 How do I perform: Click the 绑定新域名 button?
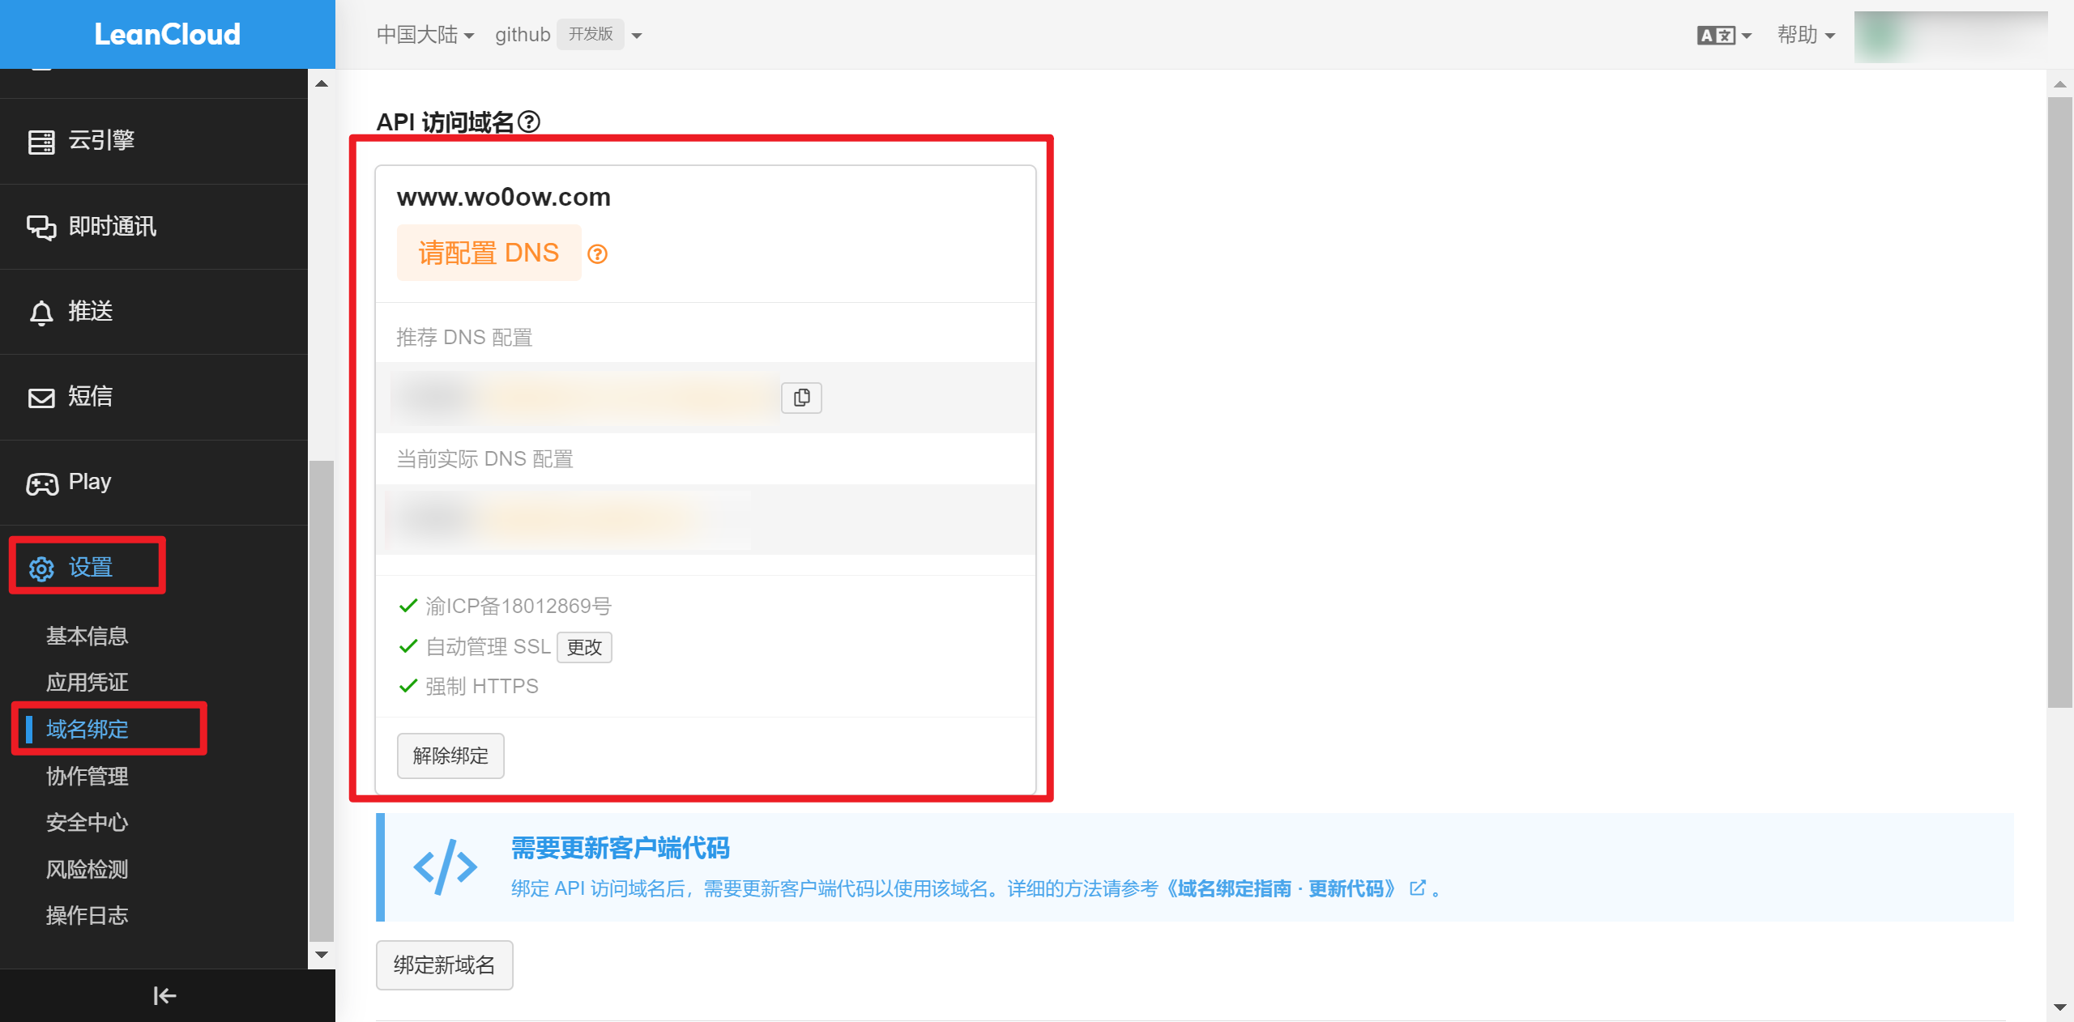[x=444, y=965]
